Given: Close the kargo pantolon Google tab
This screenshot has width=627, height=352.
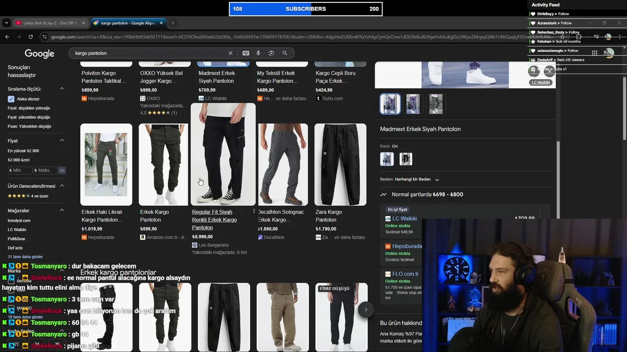Looking at the screenshot, I should click(x=160, y=23).
